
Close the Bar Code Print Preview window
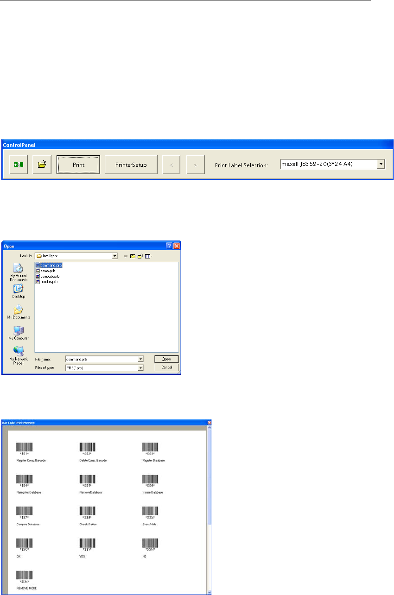click(x=210, y=423)
